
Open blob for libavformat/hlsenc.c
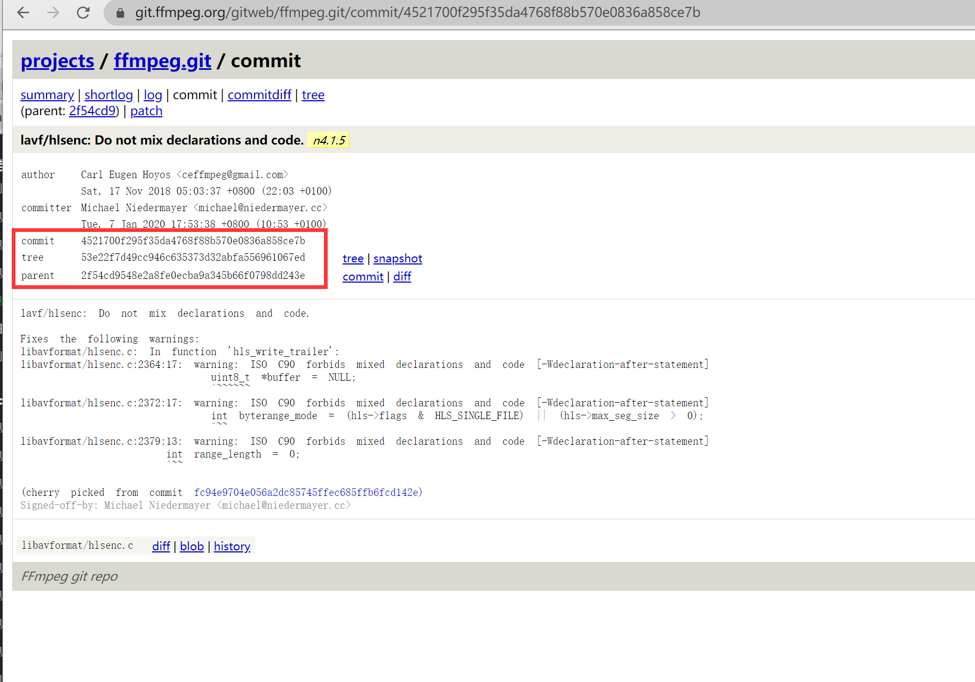(x=192, y=547)
